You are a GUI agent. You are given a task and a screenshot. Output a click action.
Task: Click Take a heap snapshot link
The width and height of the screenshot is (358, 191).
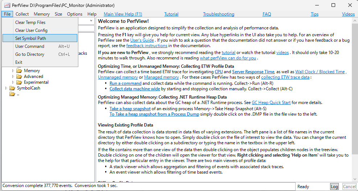tap(130, 108)
